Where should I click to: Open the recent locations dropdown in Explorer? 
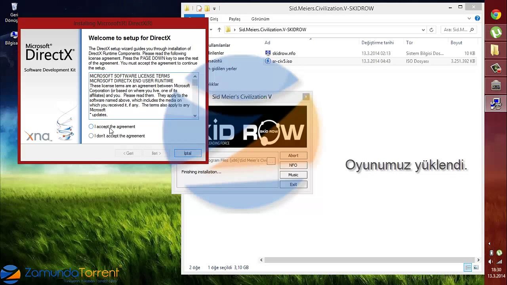coord(211,30)
